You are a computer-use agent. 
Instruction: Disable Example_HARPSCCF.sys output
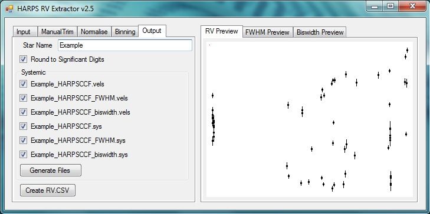[24, 126]
